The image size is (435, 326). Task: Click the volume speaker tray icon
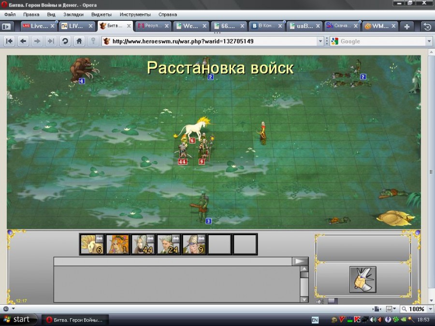point(373,320)
